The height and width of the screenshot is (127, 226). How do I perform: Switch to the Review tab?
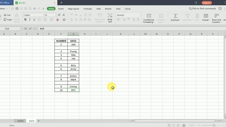tap(108, 8)
